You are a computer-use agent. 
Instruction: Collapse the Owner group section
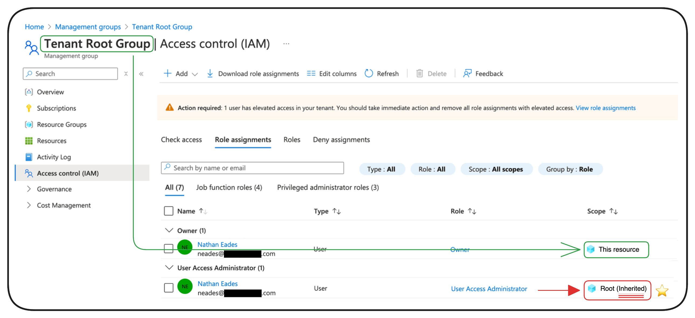(x=169, y=230)
